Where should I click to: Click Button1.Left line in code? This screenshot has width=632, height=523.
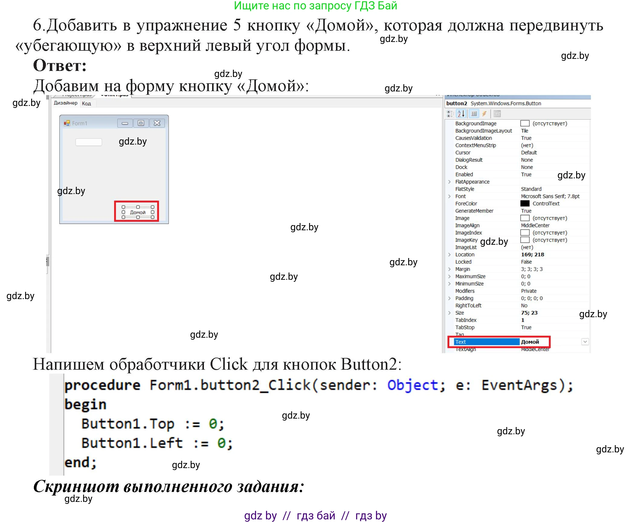157,443
